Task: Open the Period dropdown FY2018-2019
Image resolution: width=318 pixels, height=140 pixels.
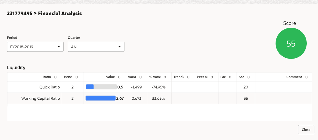Action: point(35,47)
